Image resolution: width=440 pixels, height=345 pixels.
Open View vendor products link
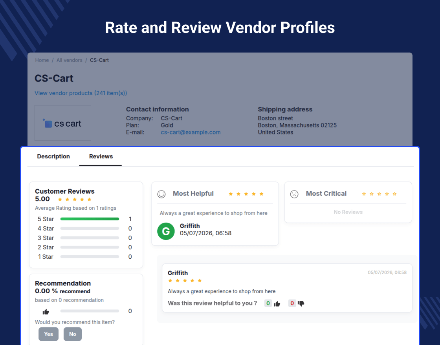tap(81, 93)
